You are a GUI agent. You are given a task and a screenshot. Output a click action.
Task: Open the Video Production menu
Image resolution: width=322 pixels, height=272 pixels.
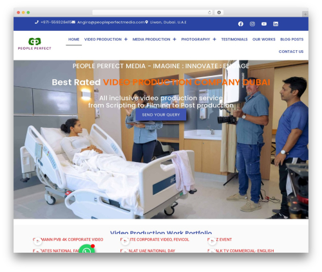(103, 39)
